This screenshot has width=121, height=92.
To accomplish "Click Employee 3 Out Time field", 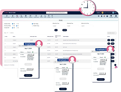I will point(102,73).
